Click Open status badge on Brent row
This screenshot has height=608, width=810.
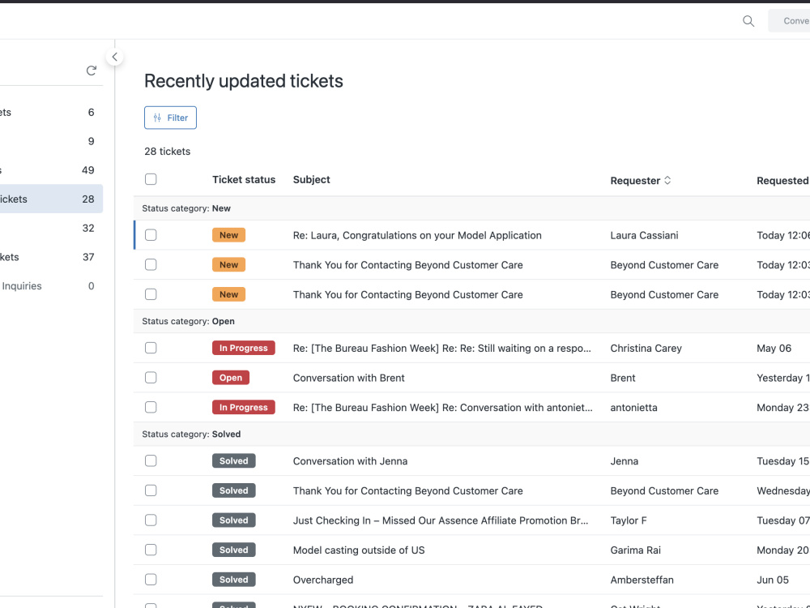(x=230, y=378)
